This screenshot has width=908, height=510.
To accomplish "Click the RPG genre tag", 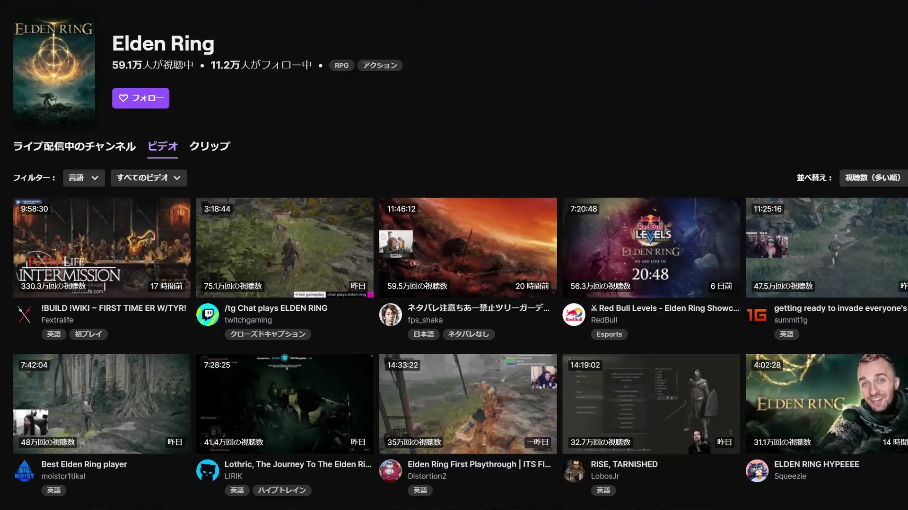I will 341,66.
